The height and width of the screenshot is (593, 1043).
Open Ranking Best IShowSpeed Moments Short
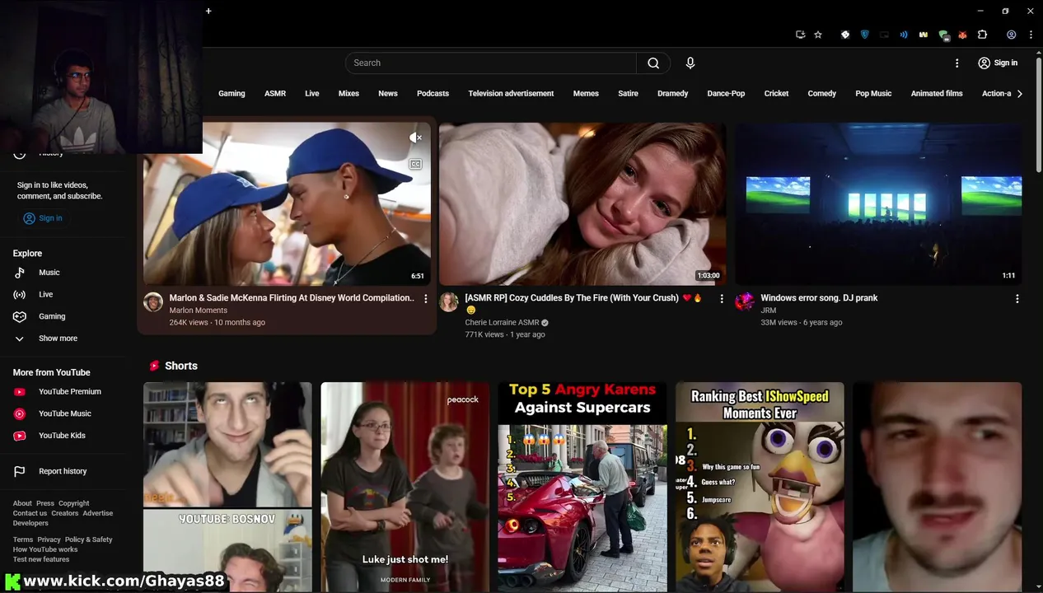click(x=760, y=487)
